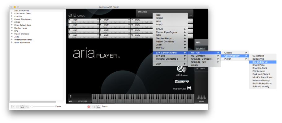Open Classic Pipe Organs submenu
This screenshot has width=282, height=123.
170,32
